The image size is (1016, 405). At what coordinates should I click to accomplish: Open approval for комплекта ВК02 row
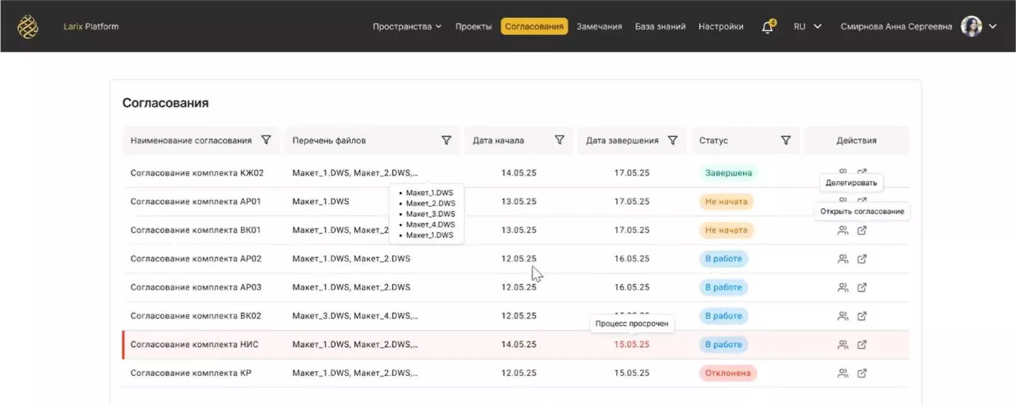pyautogui.click(x=862, y=316)
